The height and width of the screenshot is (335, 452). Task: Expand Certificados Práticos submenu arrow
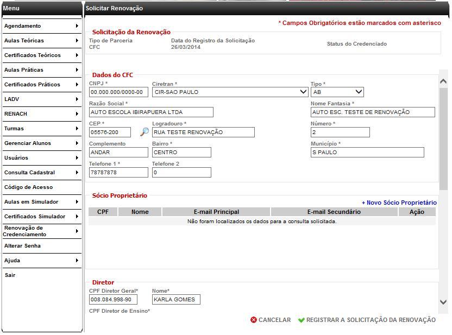[x=77, y=84]
